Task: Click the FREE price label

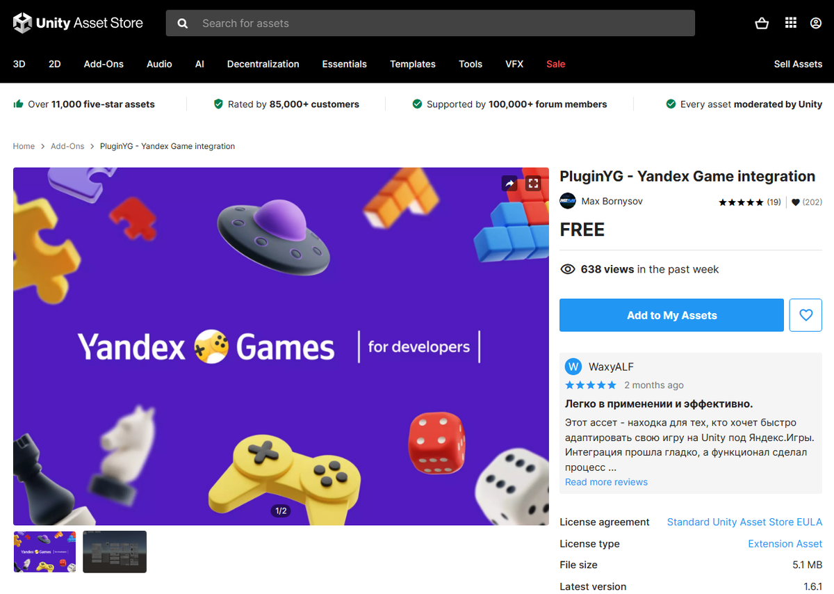Action: coord(582,230)
